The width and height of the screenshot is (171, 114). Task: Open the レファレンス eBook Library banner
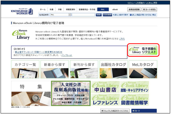click(x=105, y=100)
